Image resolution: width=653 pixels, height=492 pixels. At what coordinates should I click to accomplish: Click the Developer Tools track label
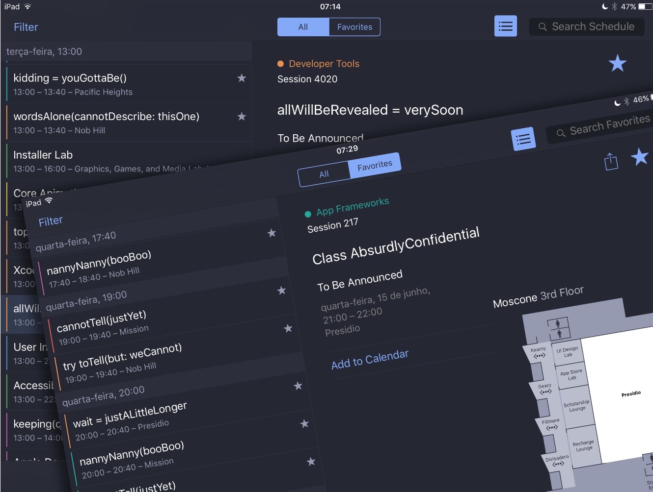(x=324, y=64)
